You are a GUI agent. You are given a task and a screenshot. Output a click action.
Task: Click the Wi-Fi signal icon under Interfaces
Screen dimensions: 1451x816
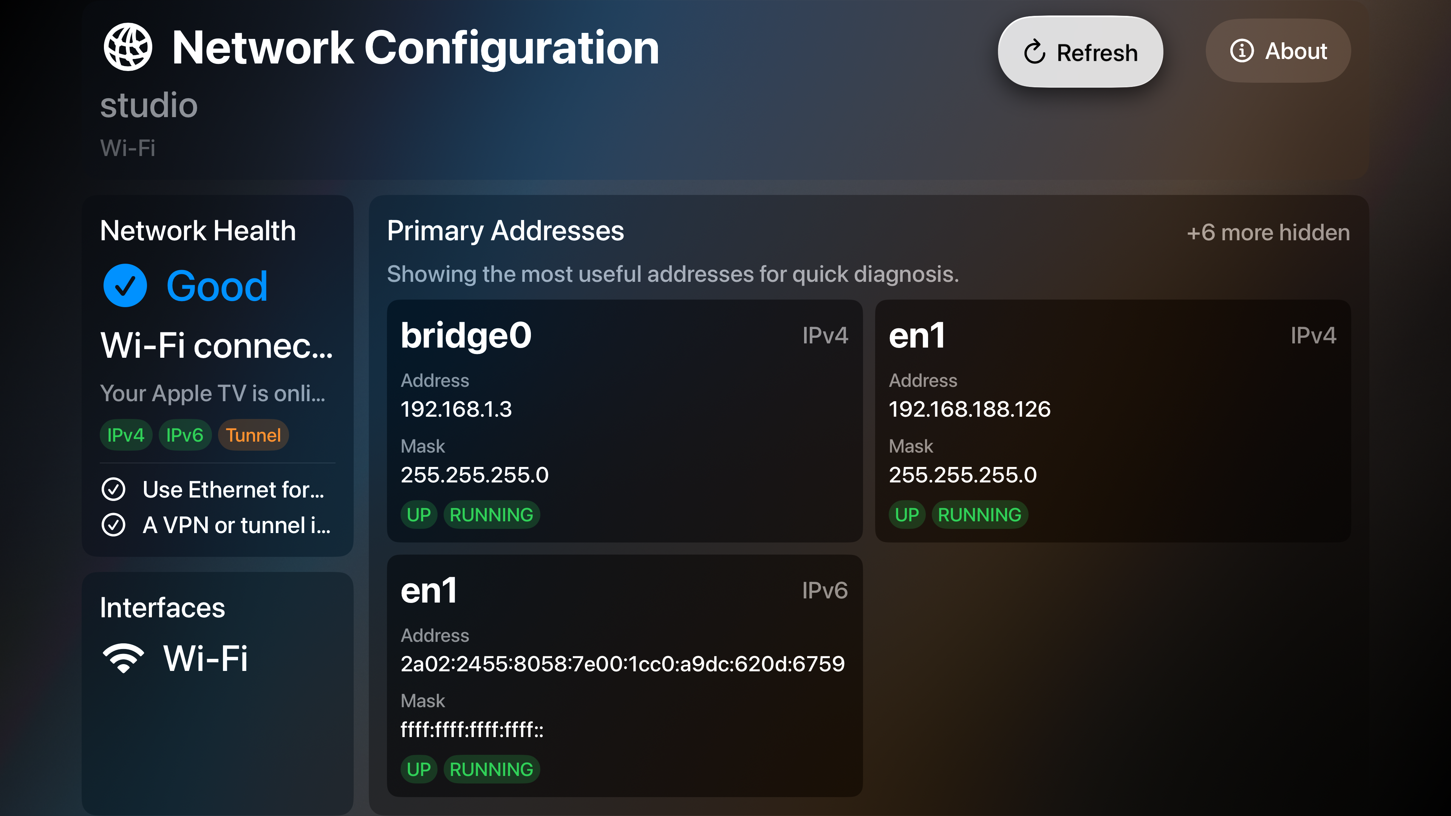[124, 658]
